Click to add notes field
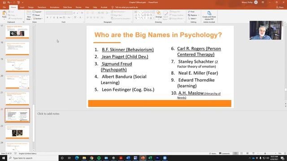Screen dimensions: 287x161 pyautogui.click(x=48, y=114)
